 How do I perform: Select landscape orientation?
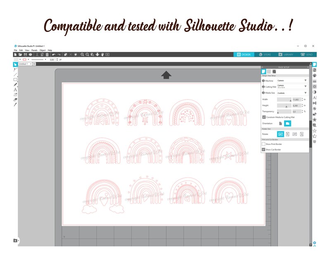(288, 124)
